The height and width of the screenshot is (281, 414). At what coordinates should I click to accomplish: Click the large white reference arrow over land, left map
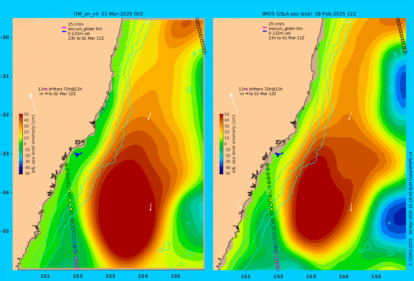(33, 102)
